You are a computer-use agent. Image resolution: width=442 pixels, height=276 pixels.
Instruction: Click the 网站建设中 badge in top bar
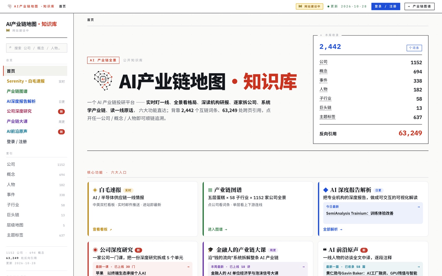coord(309,6)
